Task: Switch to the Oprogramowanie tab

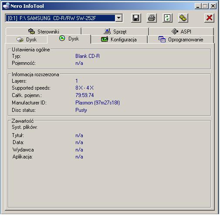Action: (181, 40)
